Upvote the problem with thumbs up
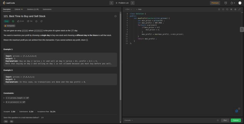The width and height of the screenshot is (244, 124). [18, 21]
